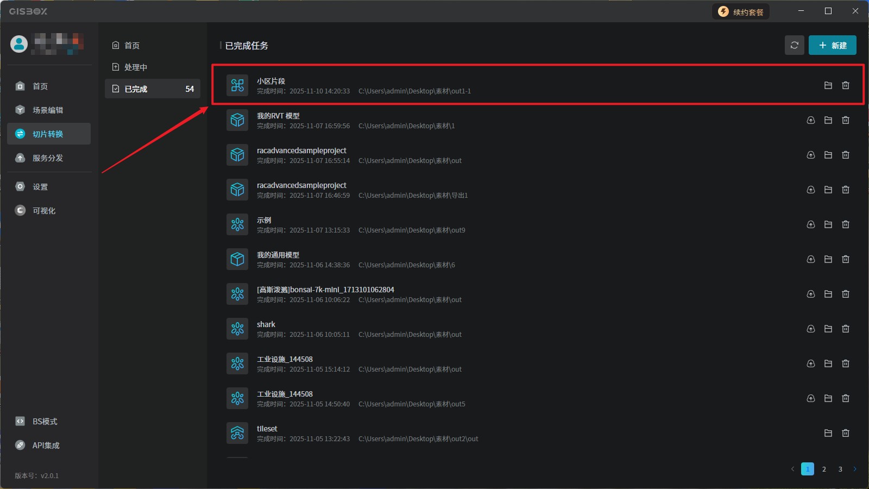Open 场景编辑 in the sidebar
The width and height of the screenshot is (869, 489).
pyautogui.click(x=48, y=110)
